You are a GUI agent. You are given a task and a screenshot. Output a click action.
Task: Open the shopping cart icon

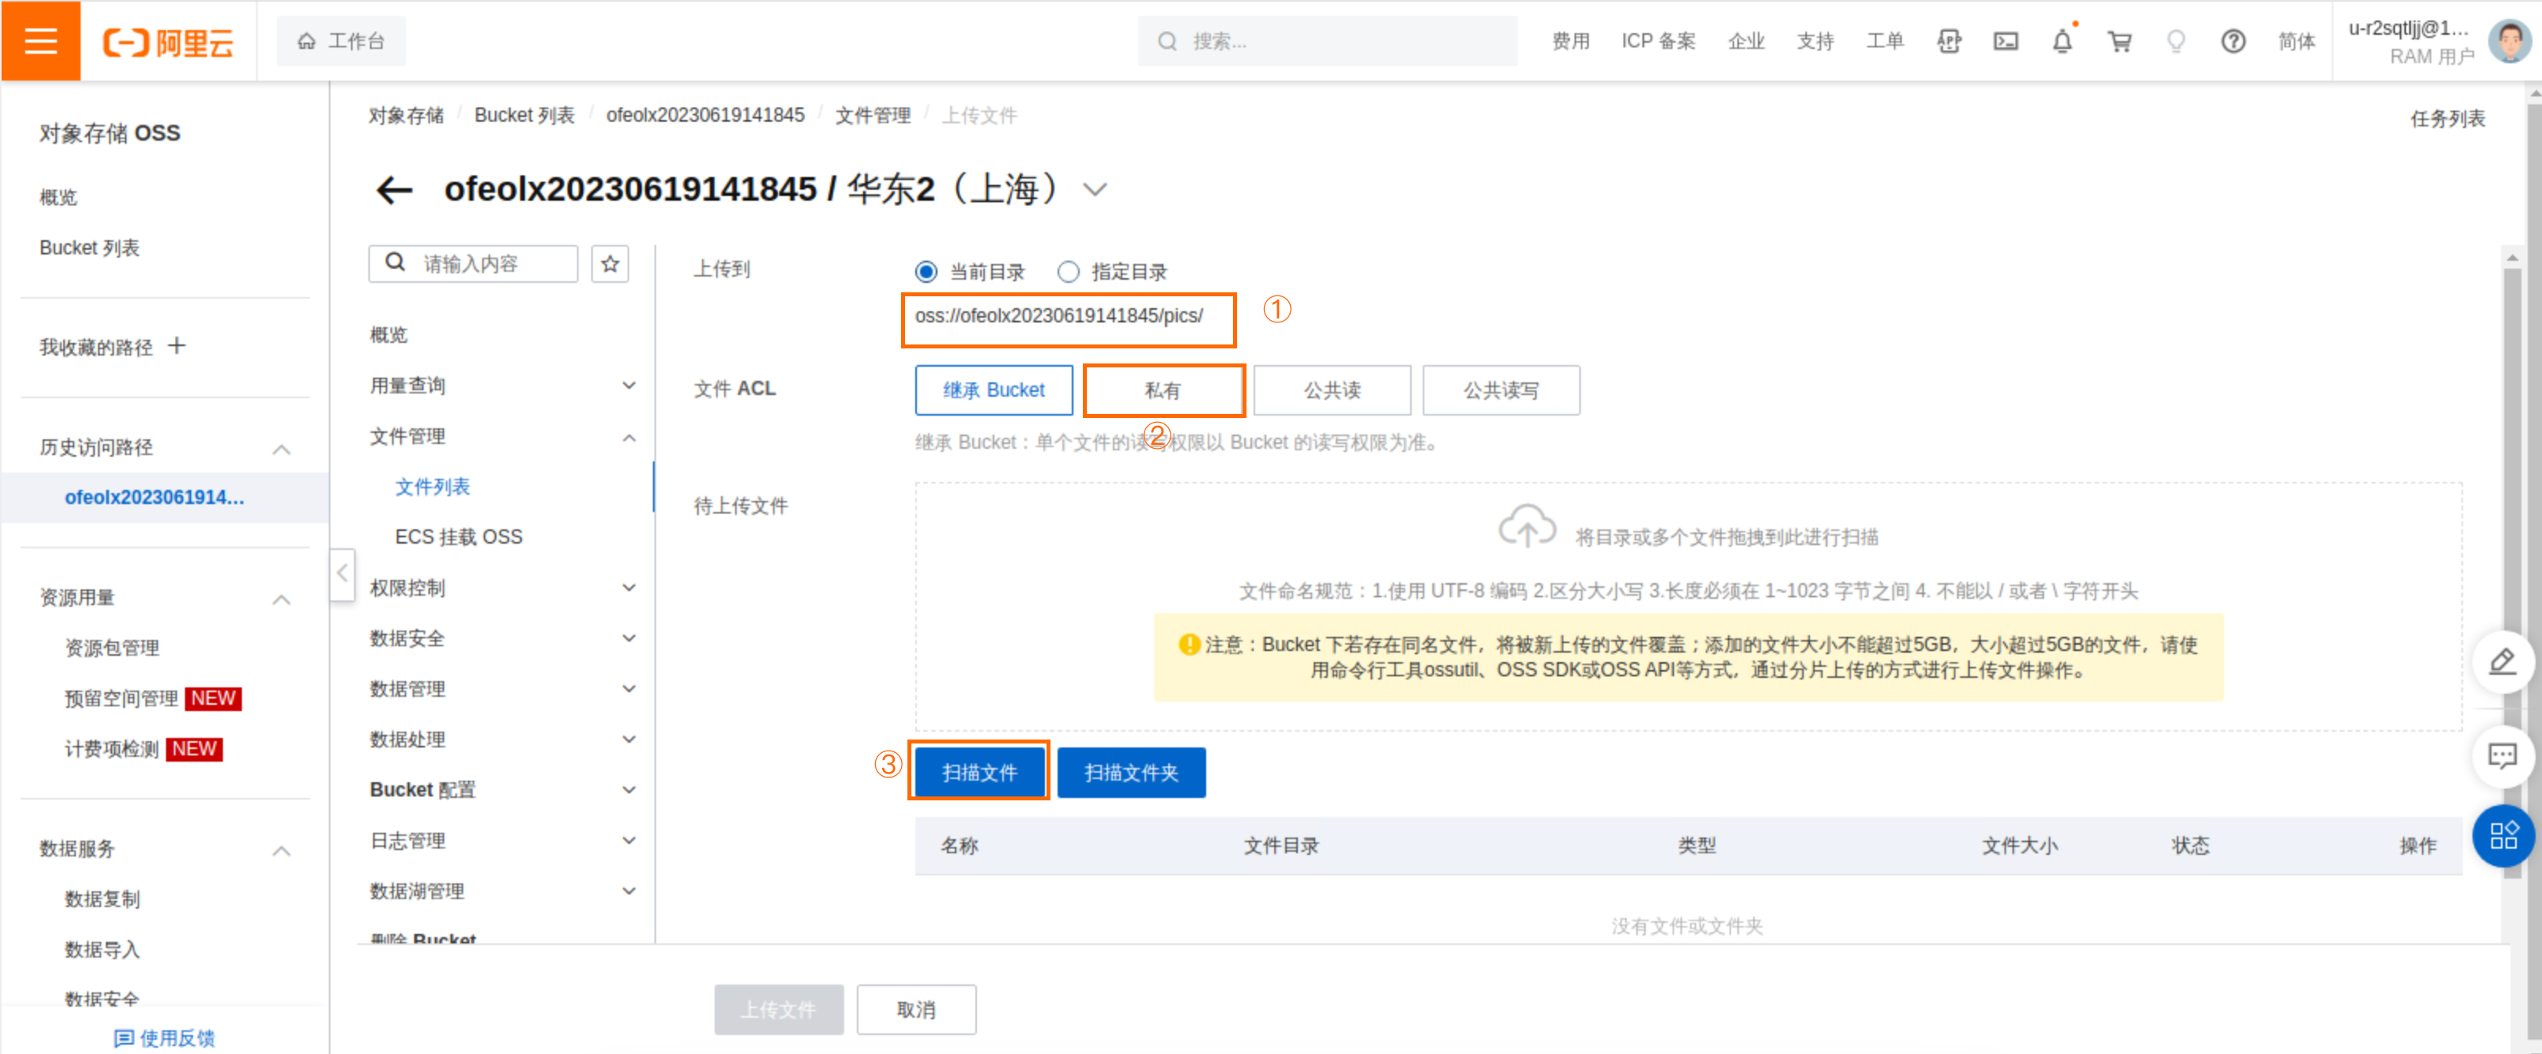pos(2118,41)
